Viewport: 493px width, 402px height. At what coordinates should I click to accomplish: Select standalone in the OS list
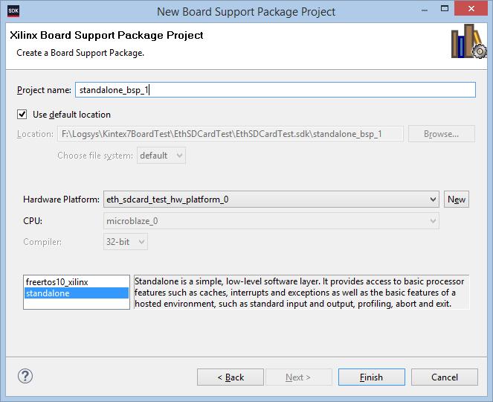(x=77, y=293)
